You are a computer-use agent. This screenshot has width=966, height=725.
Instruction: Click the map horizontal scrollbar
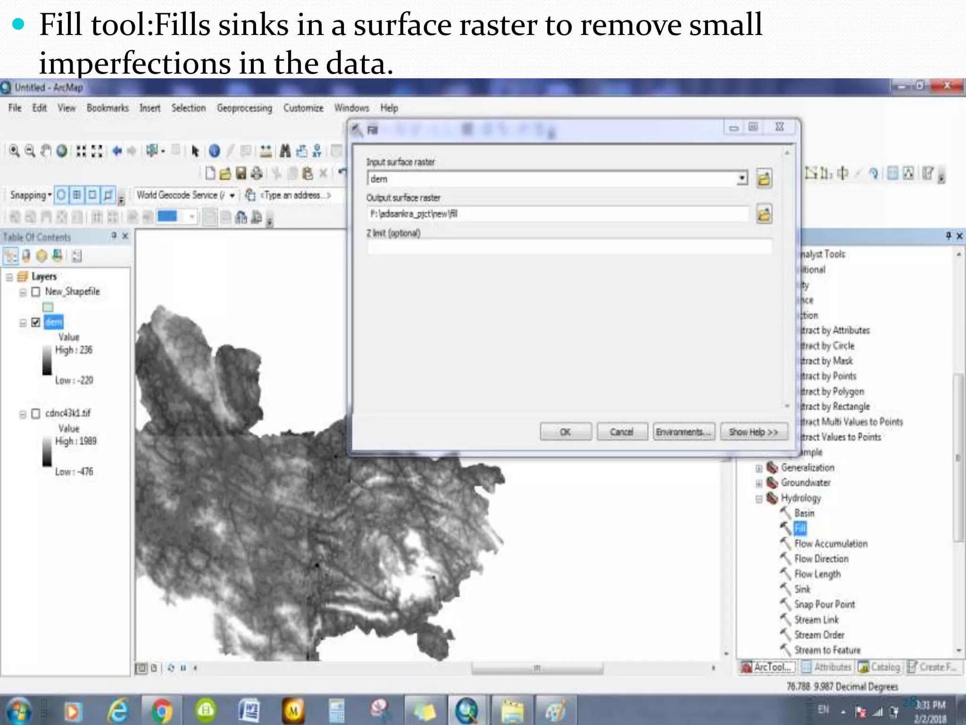(537, 668)
